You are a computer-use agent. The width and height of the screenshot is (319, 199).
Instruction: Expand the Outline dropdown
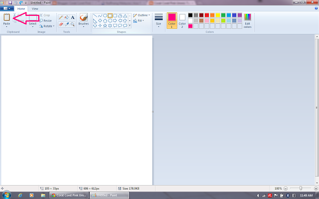142,15
